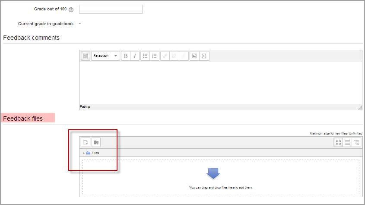Viewport: 365px width, 205px height.
Task: Switch file display to icons view
Action: (x=338, y=142)
